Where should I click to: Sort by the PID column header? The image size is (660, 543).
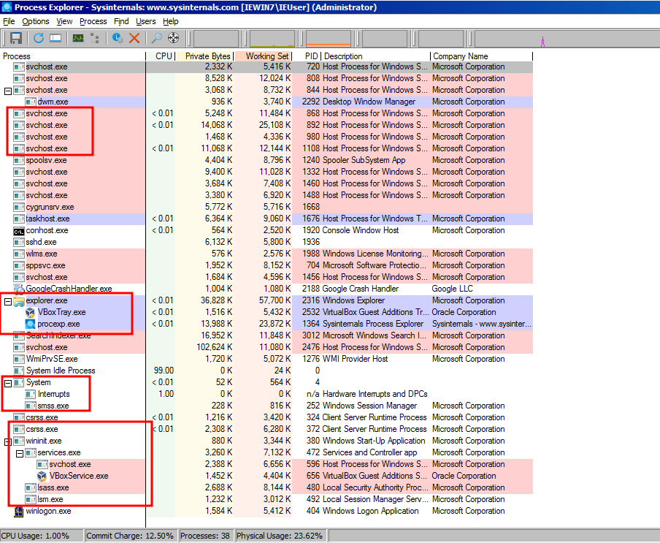click(x=307, y=56)
